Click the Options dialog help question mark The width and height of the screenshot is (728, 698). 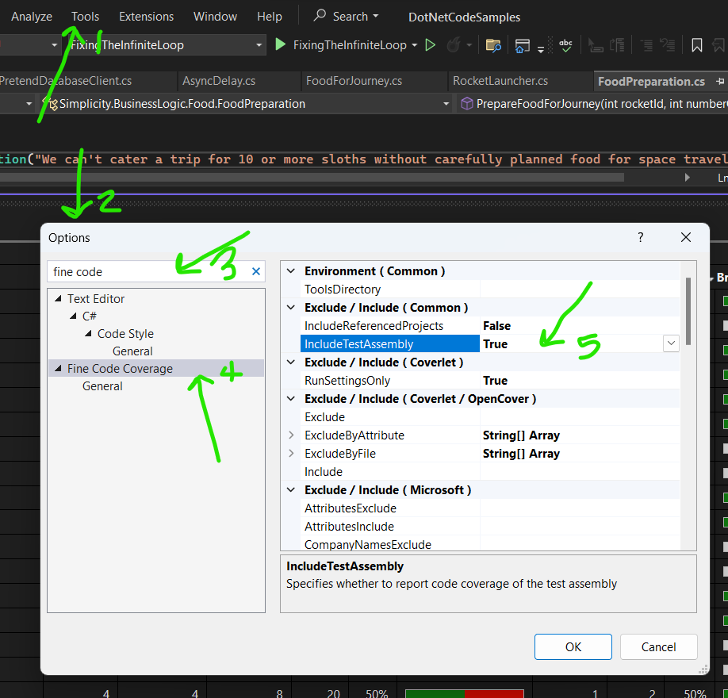[640, 237]
